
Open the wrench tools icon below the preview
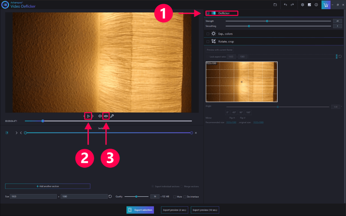pyautogui.click(x=112, y=116)
